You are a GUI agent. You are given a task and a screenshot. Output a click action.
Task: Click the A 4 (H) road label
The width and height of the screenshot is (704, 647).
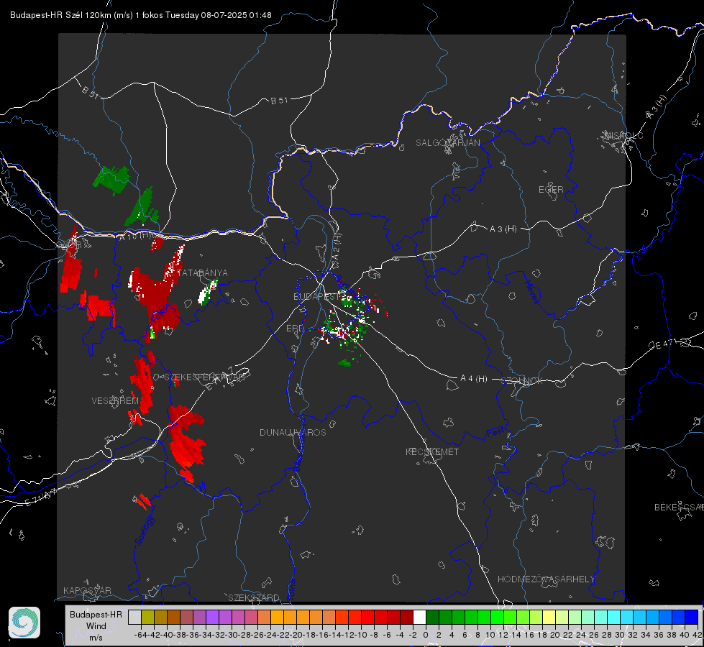tap(474, 379)
